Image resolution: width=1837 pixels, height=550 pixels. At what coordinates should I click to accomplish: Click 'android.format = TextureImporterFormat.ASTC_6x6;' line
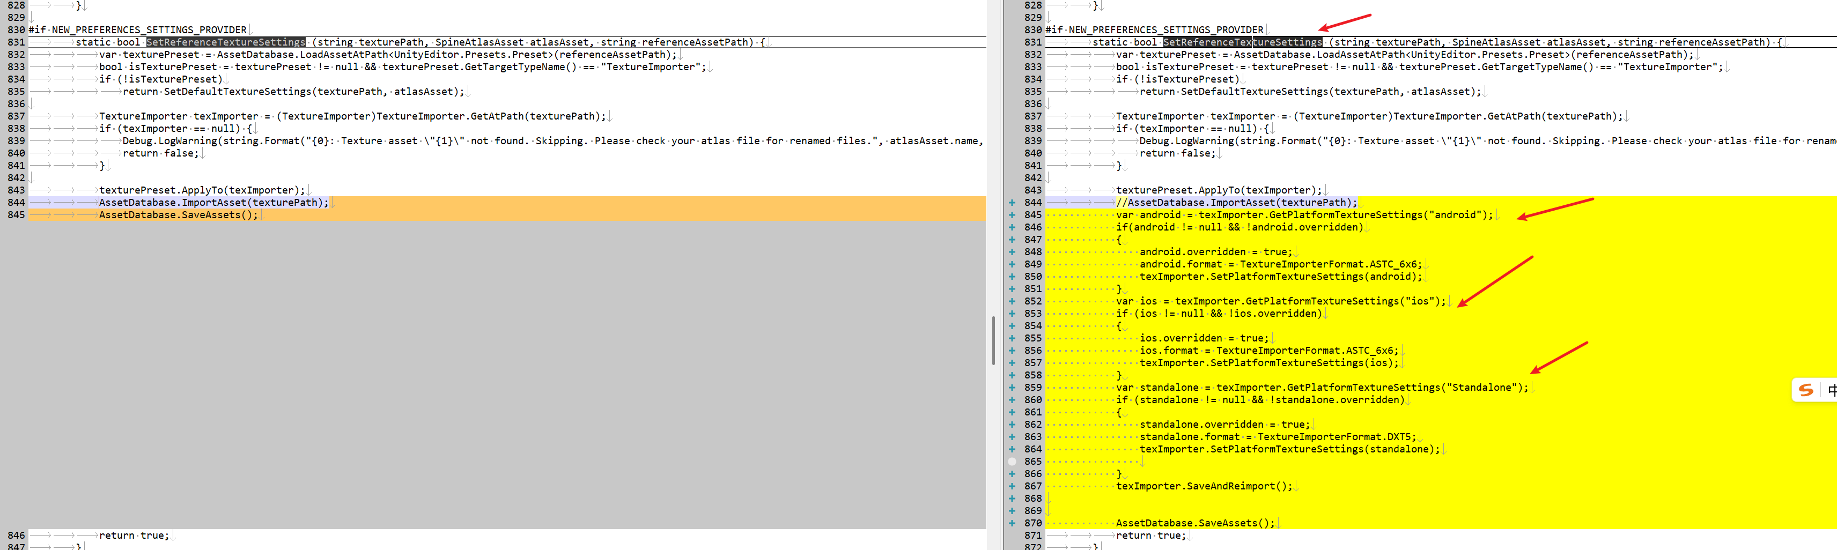point(1281,264)
